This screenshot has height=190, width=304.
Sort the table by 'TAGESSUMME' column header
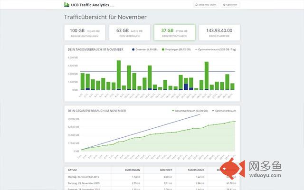(x=196, y=170)
